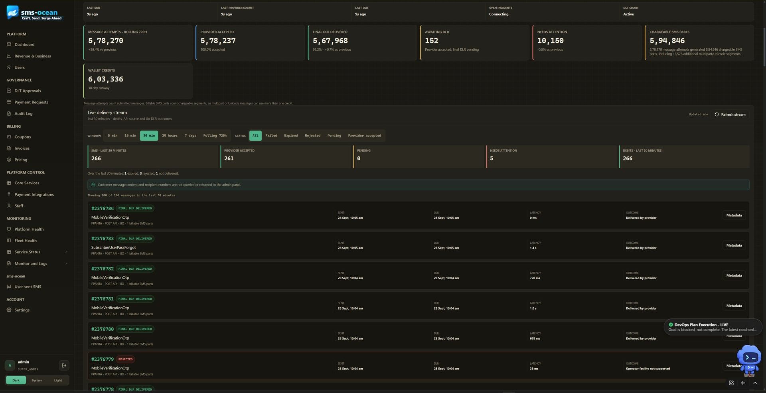Filter stream status by Rejected
766x393 pixels.
[312, 136]
